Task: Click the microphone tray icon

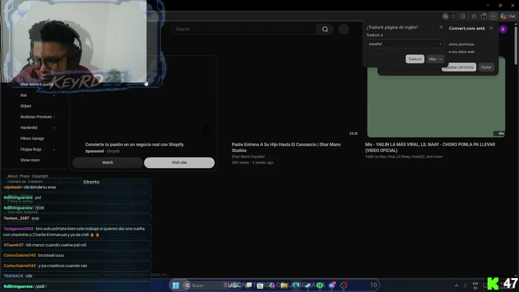Action: point(465,286)
